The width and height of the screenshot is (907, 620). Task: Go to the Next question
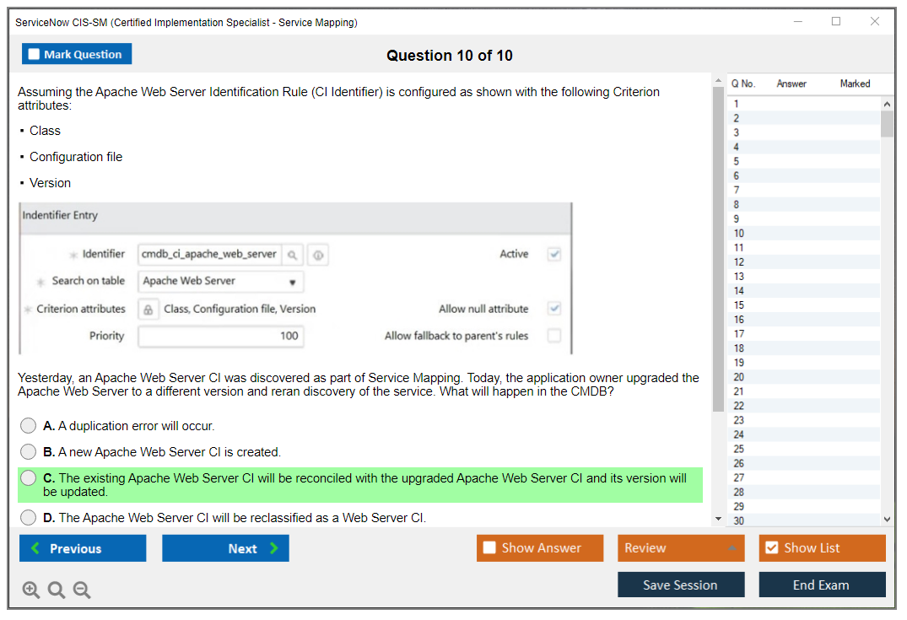(225, 548)
